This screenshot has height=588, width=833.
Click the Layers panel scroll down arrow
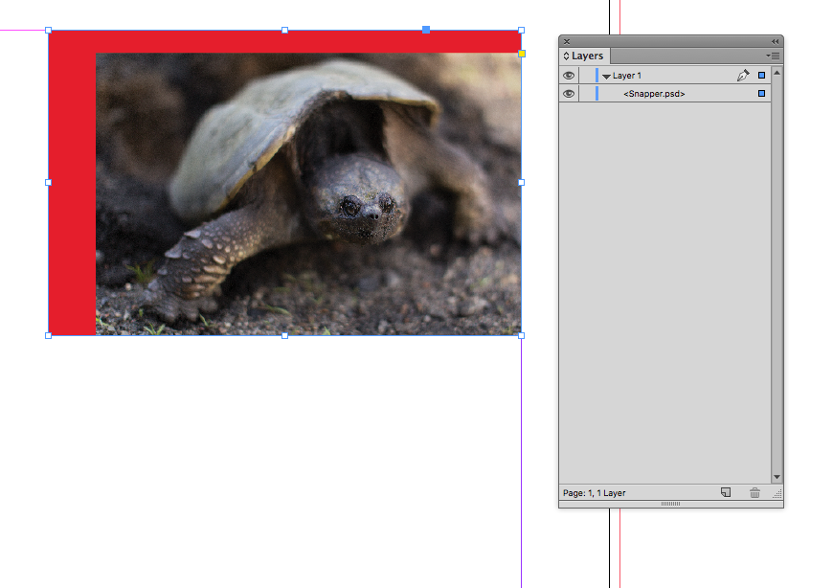point(777,477)
